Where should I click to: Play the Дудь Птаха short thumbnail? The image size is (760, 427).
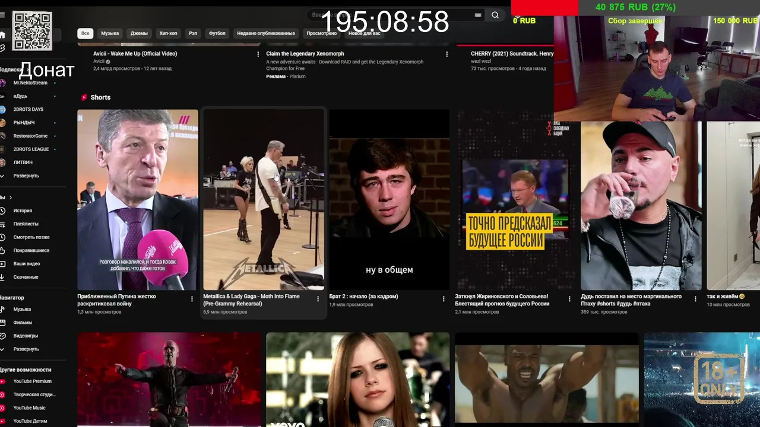pyautogui.click(x=641, y=206)
